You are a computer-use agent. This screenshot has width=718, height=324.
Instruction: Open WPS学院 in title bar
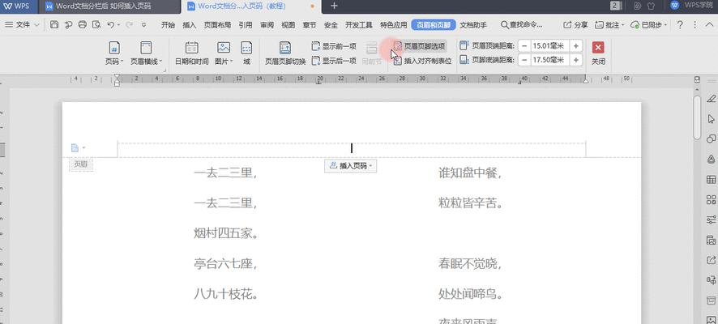(x=693, y=6)
